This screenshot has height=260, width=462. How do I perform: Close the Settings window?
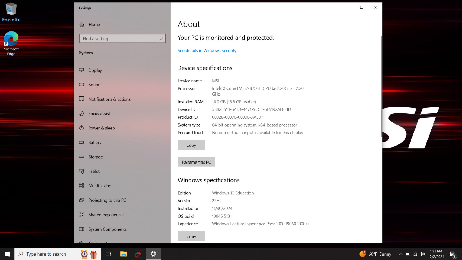pos(375,7)
